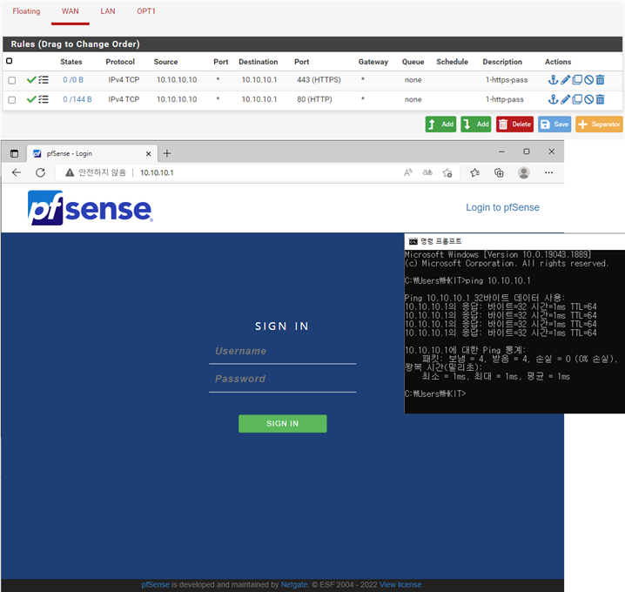Viewport: 625px width, 592px height.
Task: Add rule to top of list
Action: tap(440, 124)
